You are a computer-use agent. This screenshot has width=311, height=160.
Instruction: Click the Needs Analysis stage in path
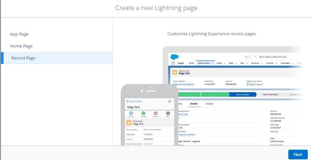click(x=243, y=95)
